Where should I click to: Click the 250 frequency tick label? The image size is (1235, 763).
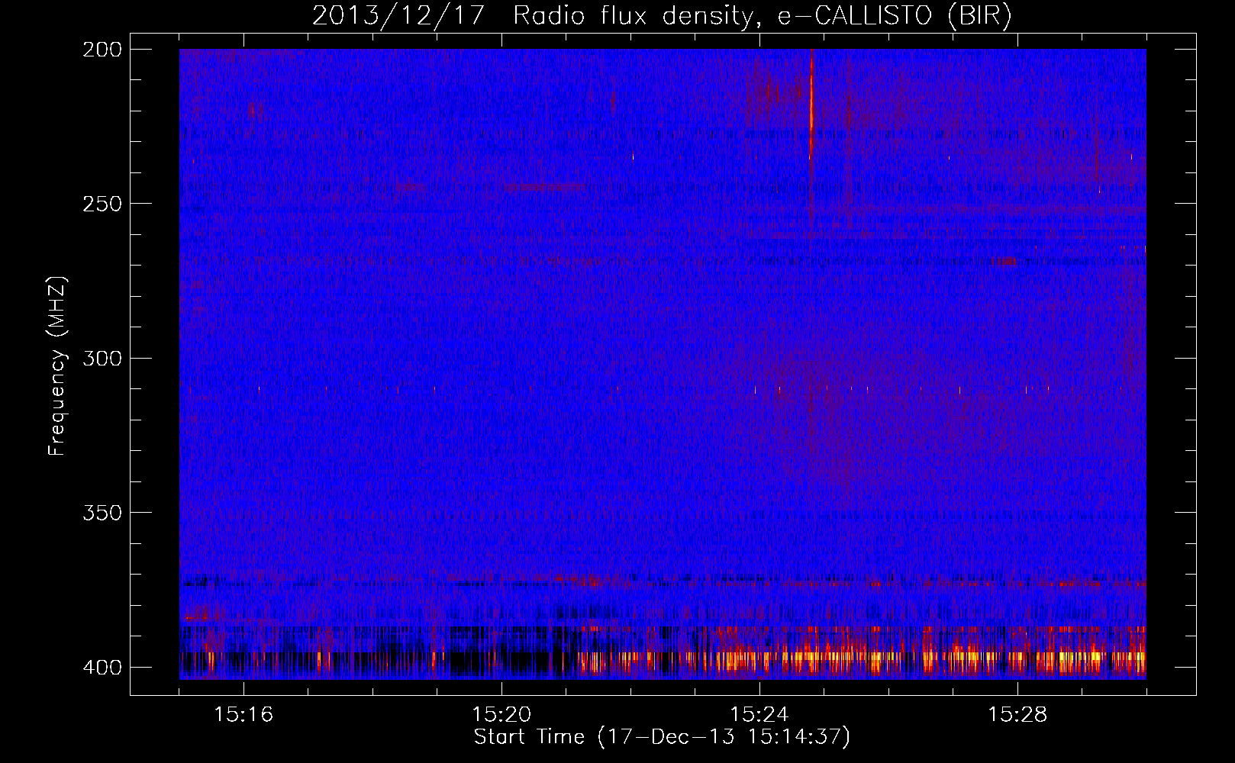click(x=102, y=204)
